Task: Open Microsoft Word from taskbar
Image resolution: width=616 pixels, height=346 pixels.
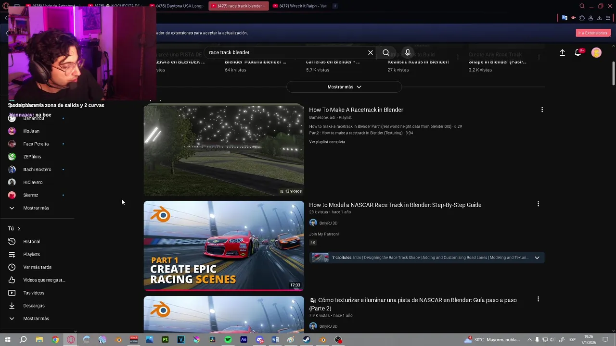Action: click(275, 340)
